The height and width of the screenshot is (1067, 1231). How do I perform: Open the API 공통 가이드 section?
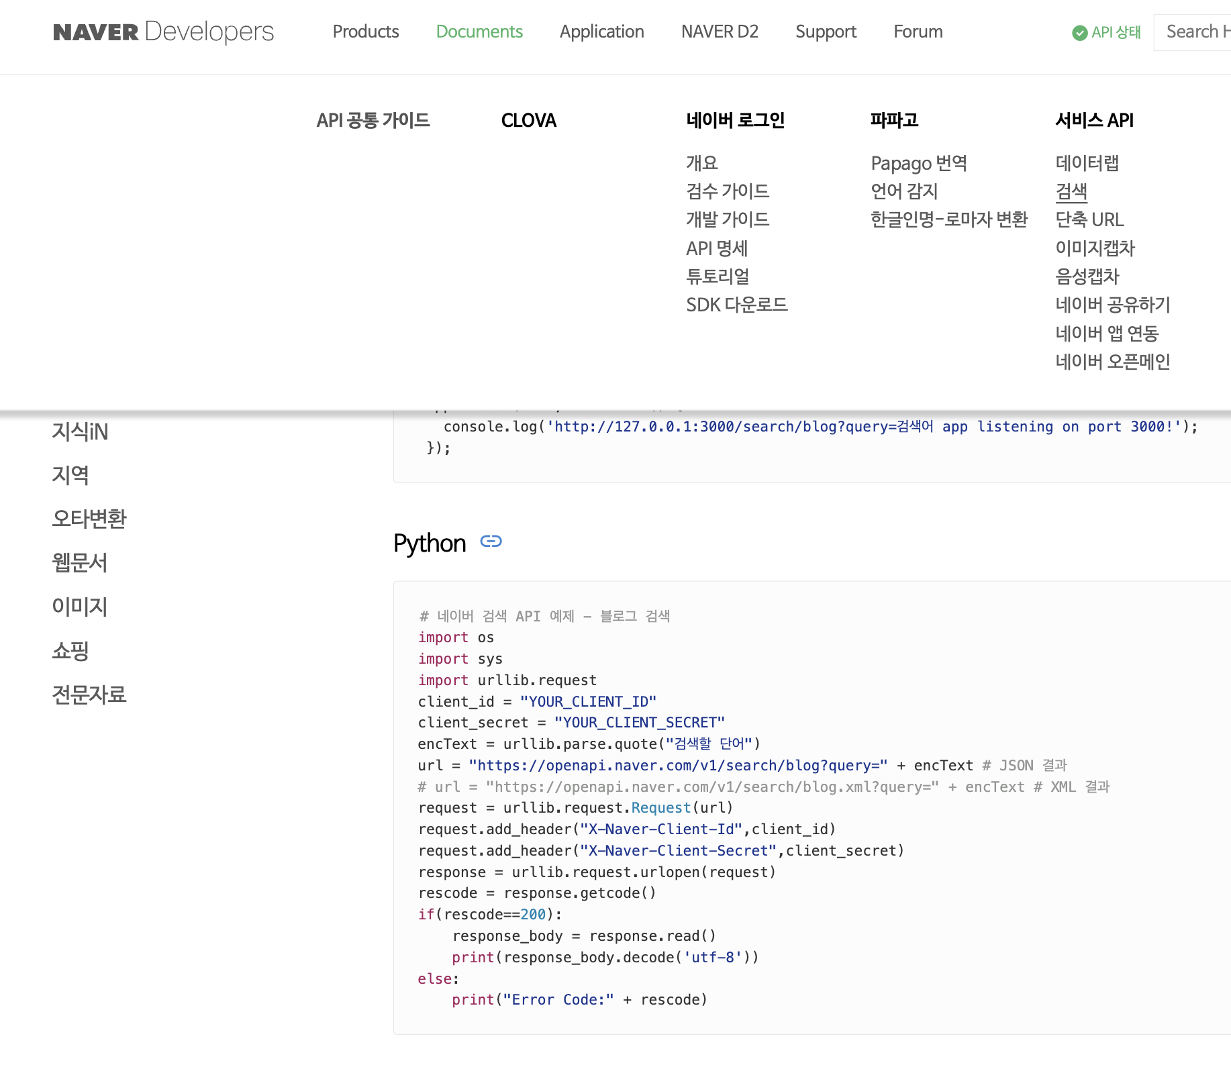tap(373, 120)
